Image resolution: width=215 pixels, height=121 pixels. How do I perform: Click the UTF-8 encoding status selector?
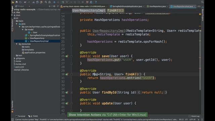coord(192,120)
